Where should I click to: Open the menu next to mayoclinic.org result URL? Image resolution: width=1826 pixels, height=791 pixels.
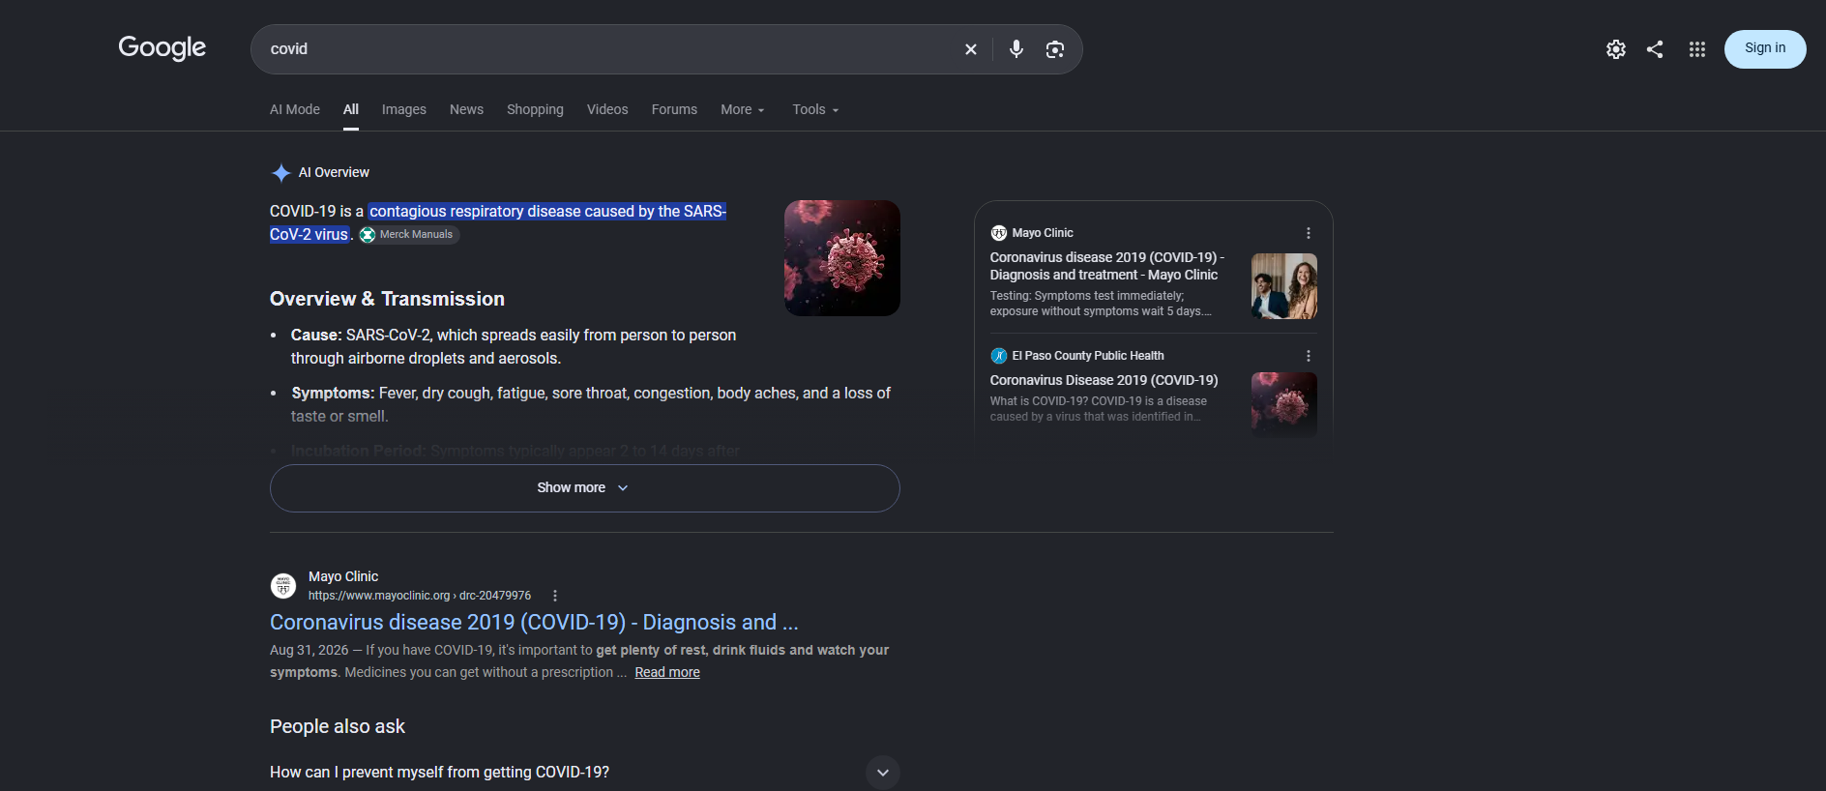(x=555, y=596)
